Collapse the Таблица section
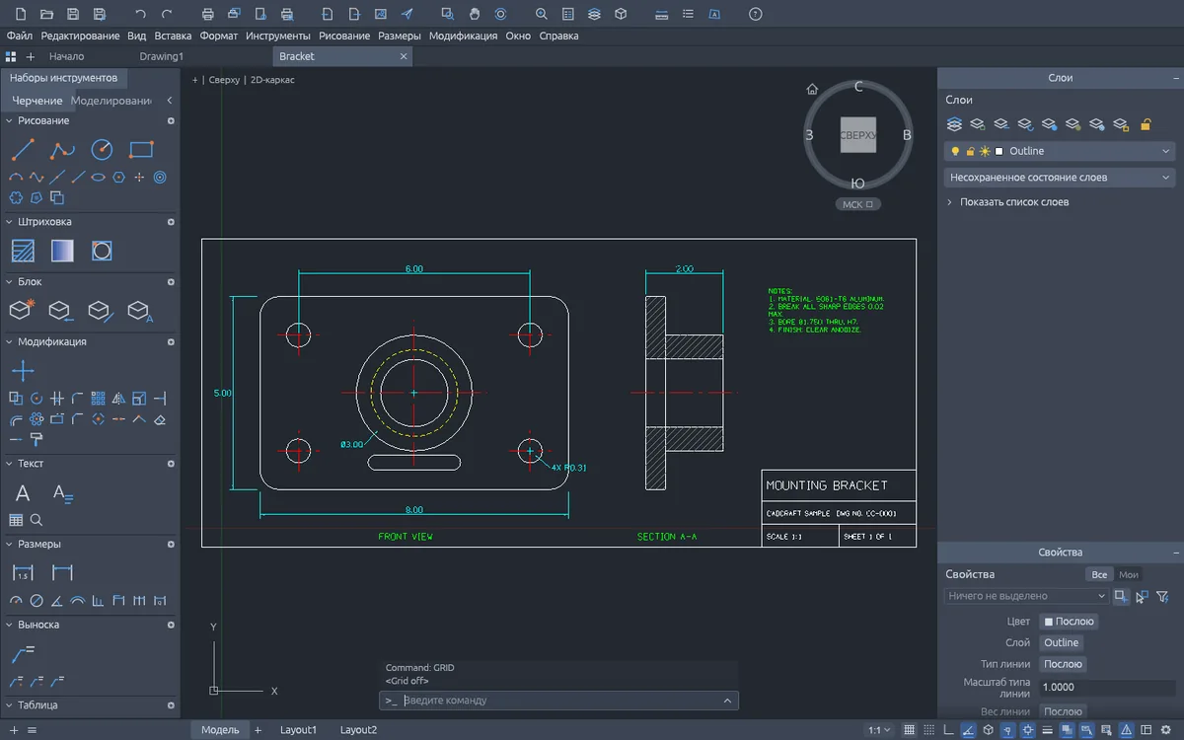The height and width of the screenshot is (740, 1184). tap(10, 705)
